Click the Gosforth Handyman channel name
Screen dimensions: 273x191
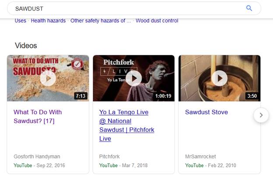point(37,157)
